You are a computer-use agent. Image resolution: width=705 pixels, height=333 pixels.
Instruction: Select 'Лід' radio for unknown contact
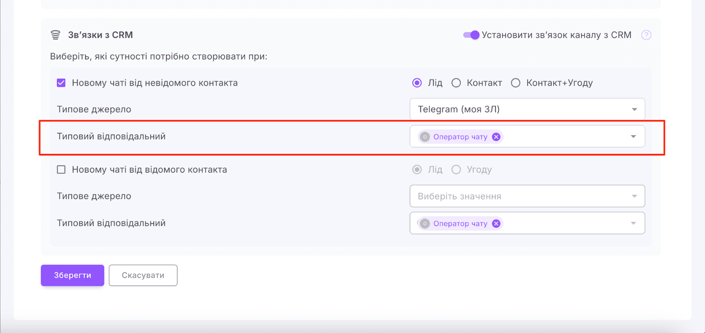point(417,83)
